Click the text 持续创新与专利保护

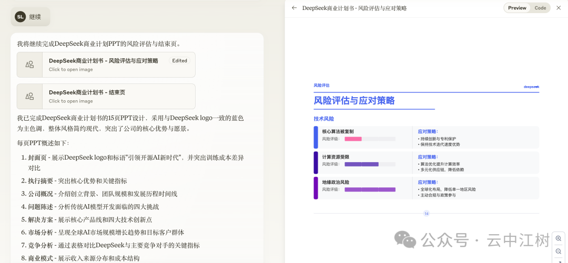tap(438, 139)
